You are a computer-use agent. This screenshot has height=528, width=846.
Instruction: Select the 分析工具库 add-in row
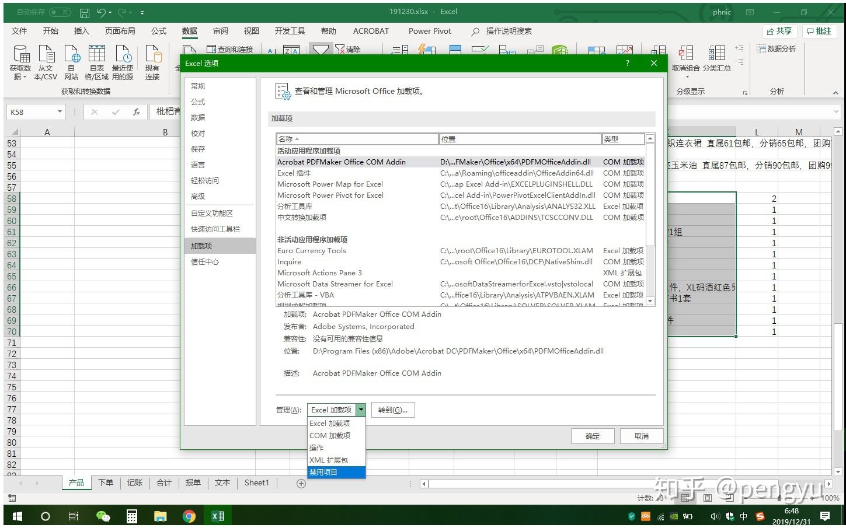coord(461,206)
